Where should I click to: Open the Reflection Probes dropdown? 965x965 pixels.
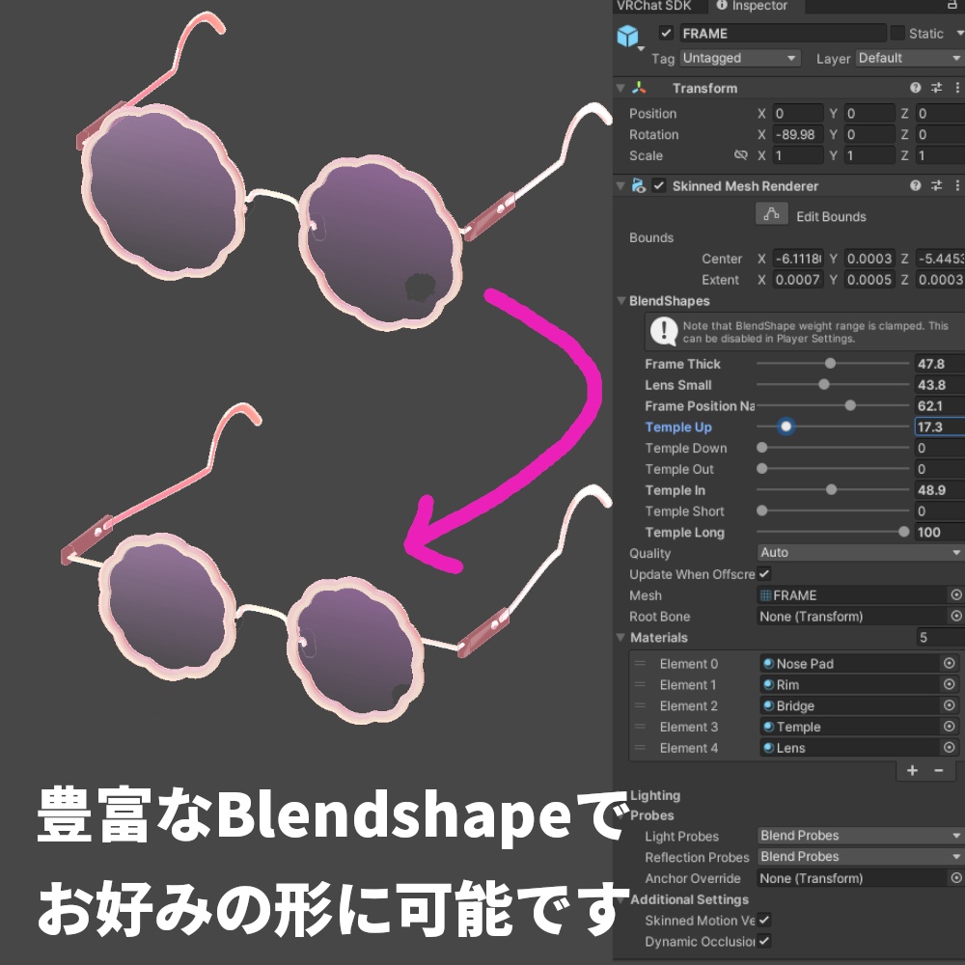pos(861,856)
